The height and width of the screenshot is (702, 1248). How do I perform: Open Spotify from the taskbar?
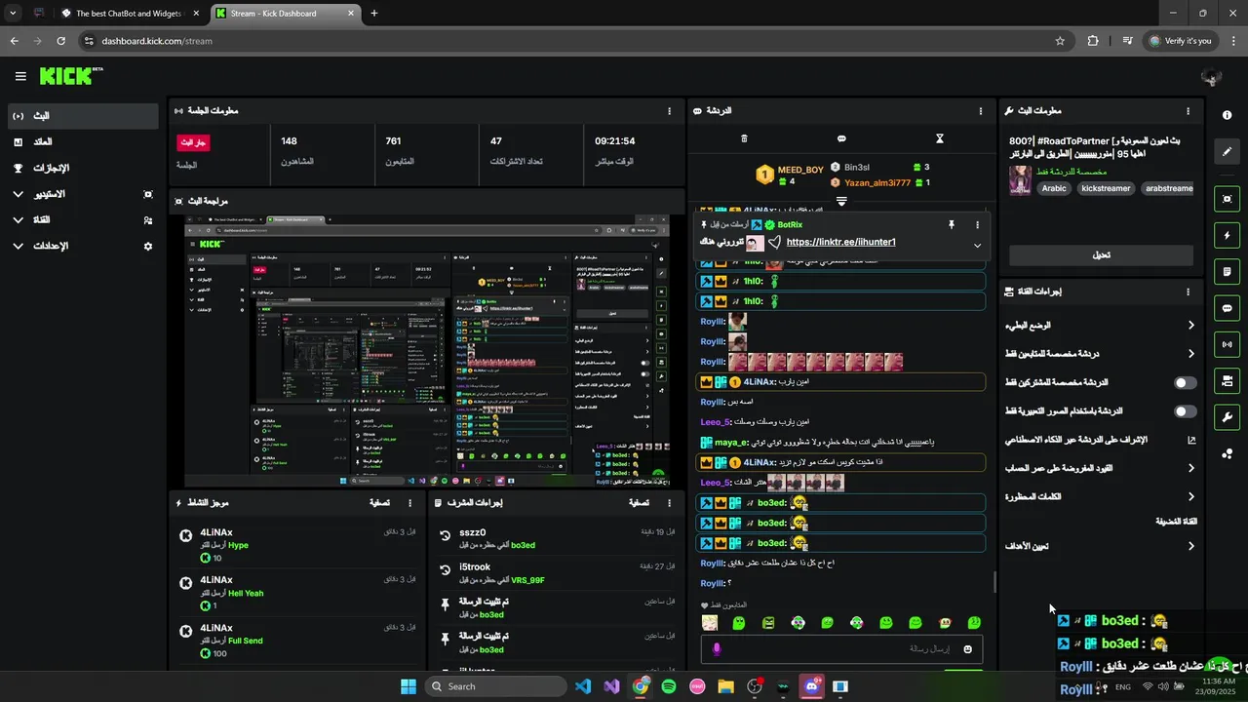pyautogui.click(x=669, y=686)
